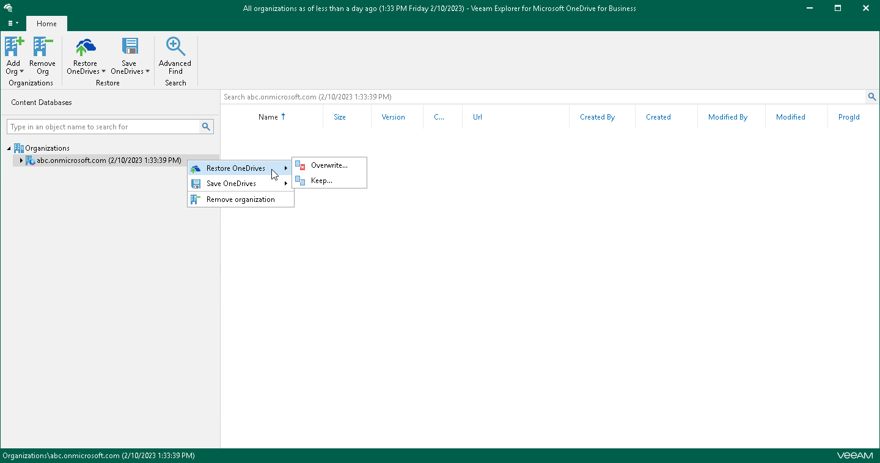Choose Overwrite... from the submenu
The height and width of the screenshot is (463, 880).
click(329, 165)
